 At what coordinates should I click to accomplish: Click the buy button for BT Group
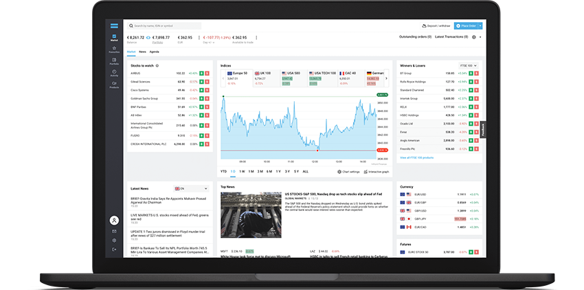[x=471, y=74]
